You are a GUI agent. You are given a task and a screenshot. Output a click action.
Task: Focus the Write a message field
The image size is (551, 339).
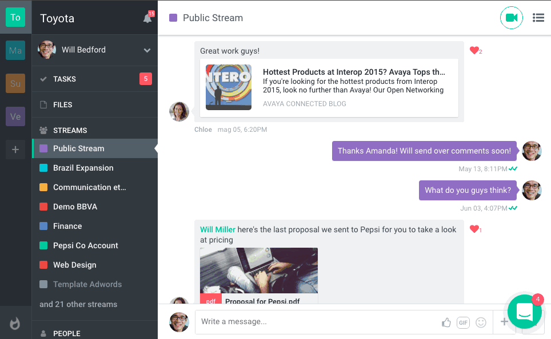[317, 322]
